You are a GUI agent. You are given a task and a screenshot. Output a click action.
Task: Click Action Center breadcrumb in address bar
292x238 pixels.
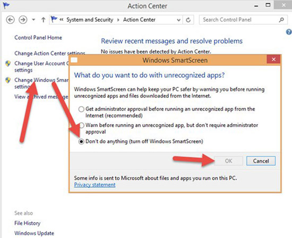(139, 20)
